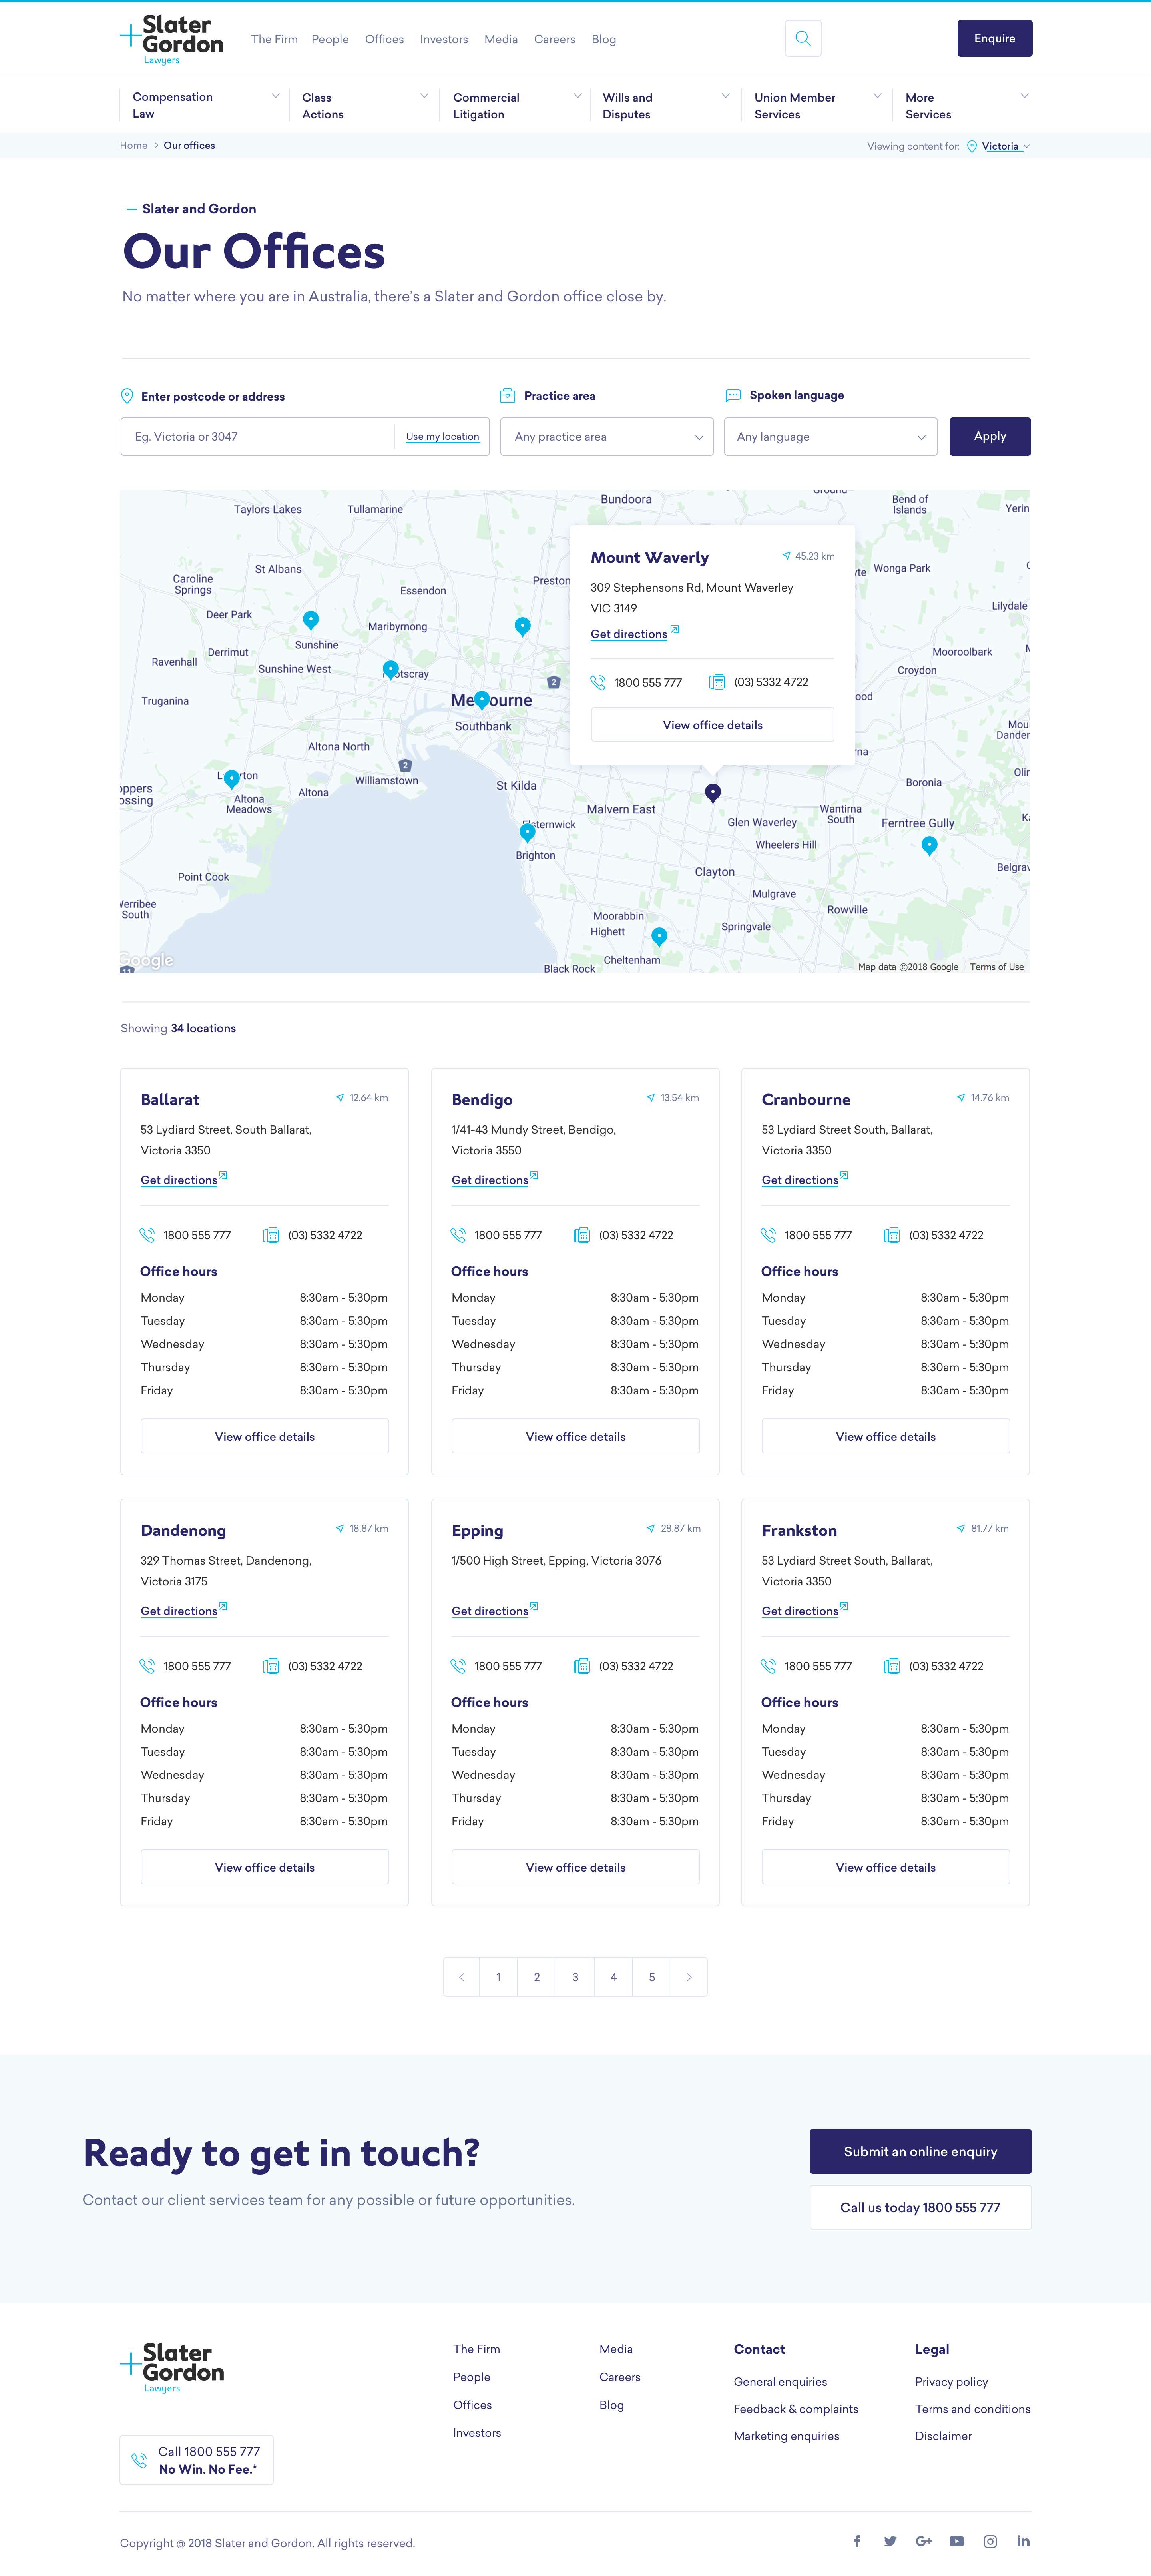Click the map pin near Sunshine

(x=311, y=620)
